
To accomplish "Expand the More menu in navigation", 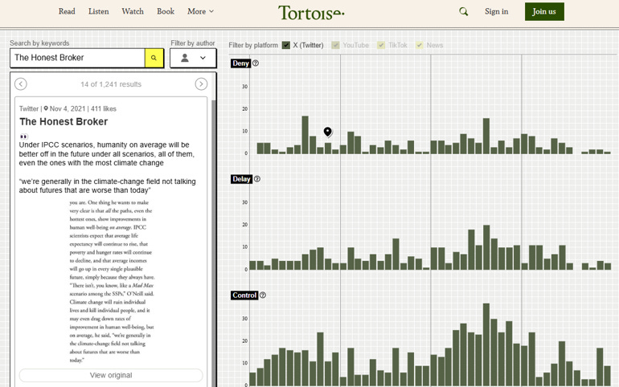I will 200,11.
